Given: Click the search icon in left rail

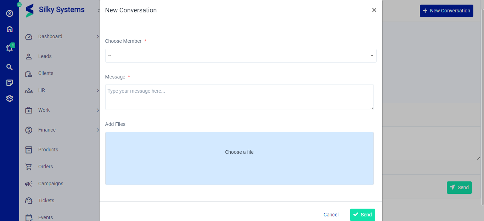Looking at the screenshot, I should [9, 67].
